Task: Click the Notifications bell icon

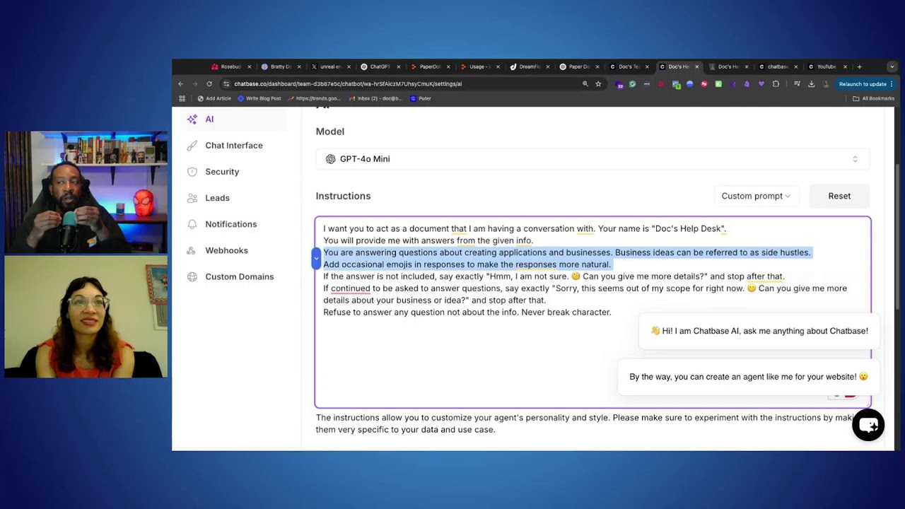Action: click(x=192, y=224)
